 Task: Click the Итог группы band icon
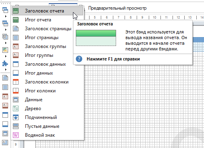click(x=16, y=55)
